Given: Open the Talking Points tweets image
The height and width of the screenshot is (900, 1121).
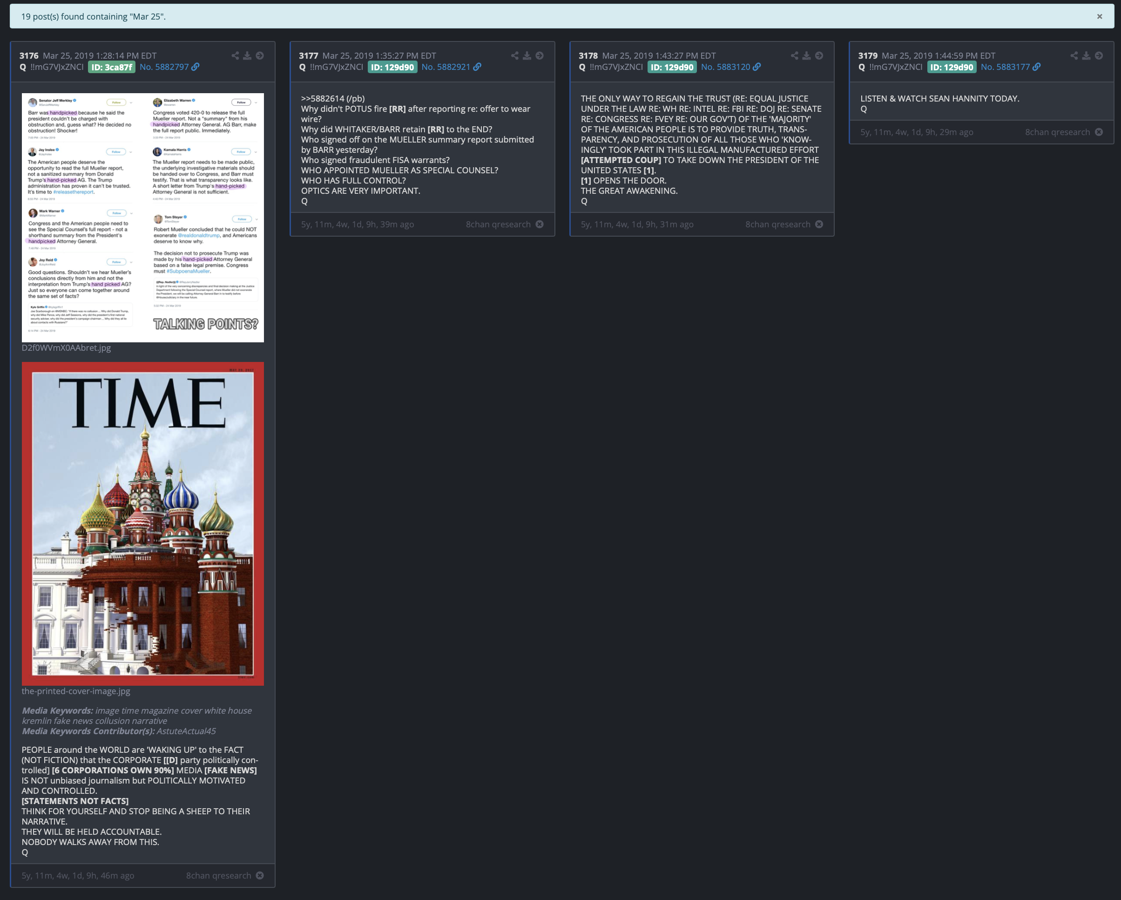Looking at the screenshot, I should (143, 218).
